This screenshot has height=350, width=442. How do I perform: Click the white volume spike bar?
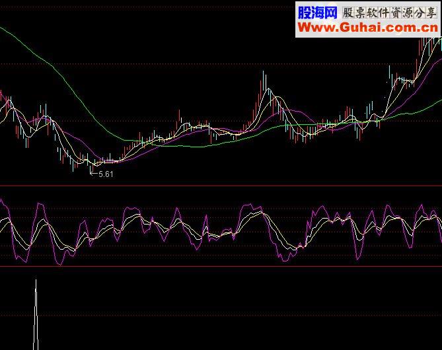click(x=36, y=314)
